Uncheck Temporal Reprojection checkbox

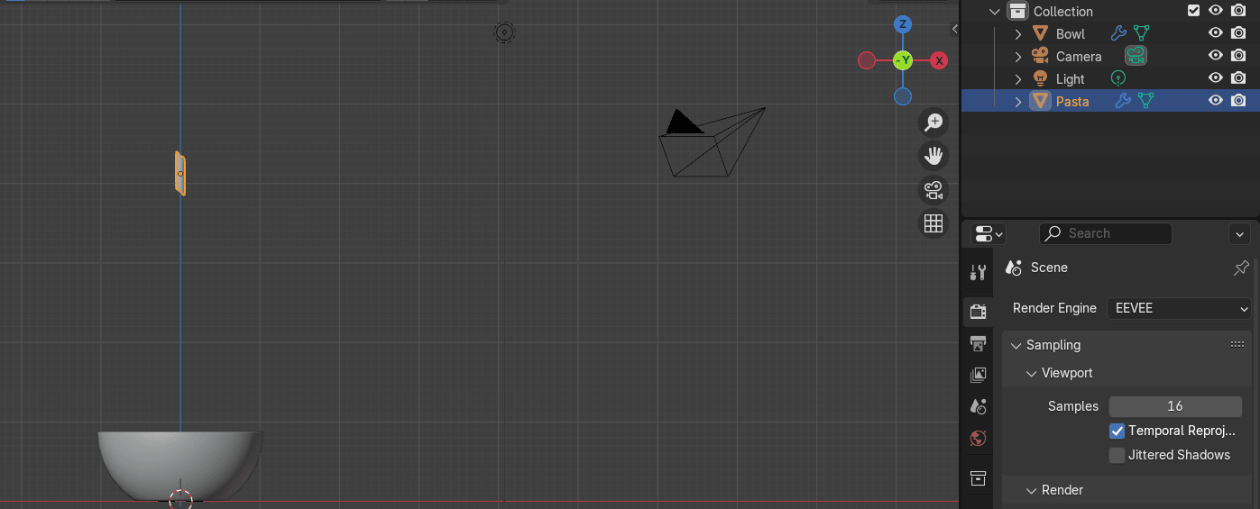point(1117,432)
